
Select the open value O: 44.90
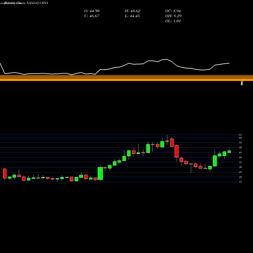[x=92, y=11]
